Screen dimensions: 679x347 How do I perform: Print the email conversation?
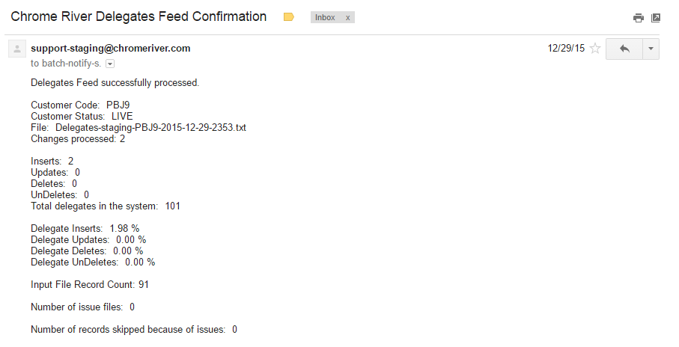638,18
